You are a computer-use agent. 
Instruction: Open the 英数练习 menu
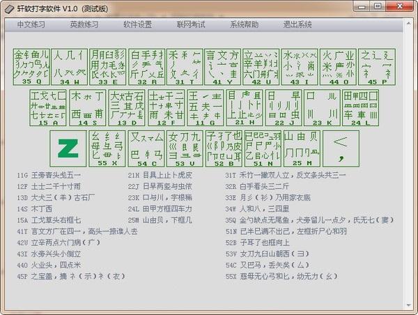pyautogui.click(x=84, y=24)
